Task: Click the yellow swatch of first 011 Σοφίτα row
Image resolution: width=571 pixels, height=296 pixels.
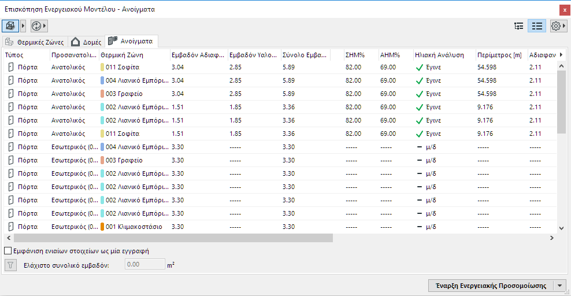Action: [x=102, y=67]
